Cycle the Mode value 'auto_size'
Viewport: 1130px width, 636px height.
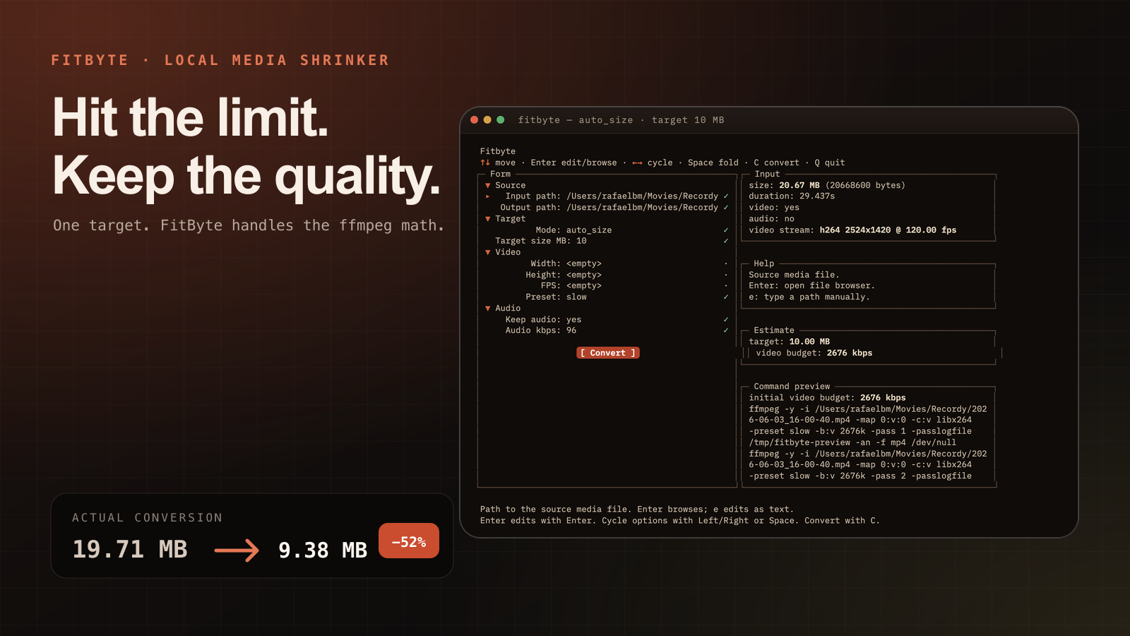(x=589, y=230)
